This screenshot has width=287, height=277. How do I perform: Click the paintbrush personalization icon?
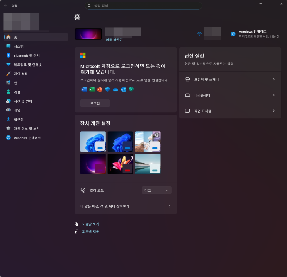tap(8, 74)
